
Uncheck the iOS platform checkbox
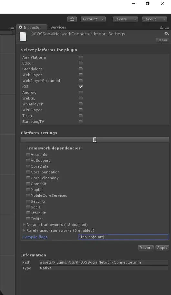pyautogui.click(x=81, y=87)
